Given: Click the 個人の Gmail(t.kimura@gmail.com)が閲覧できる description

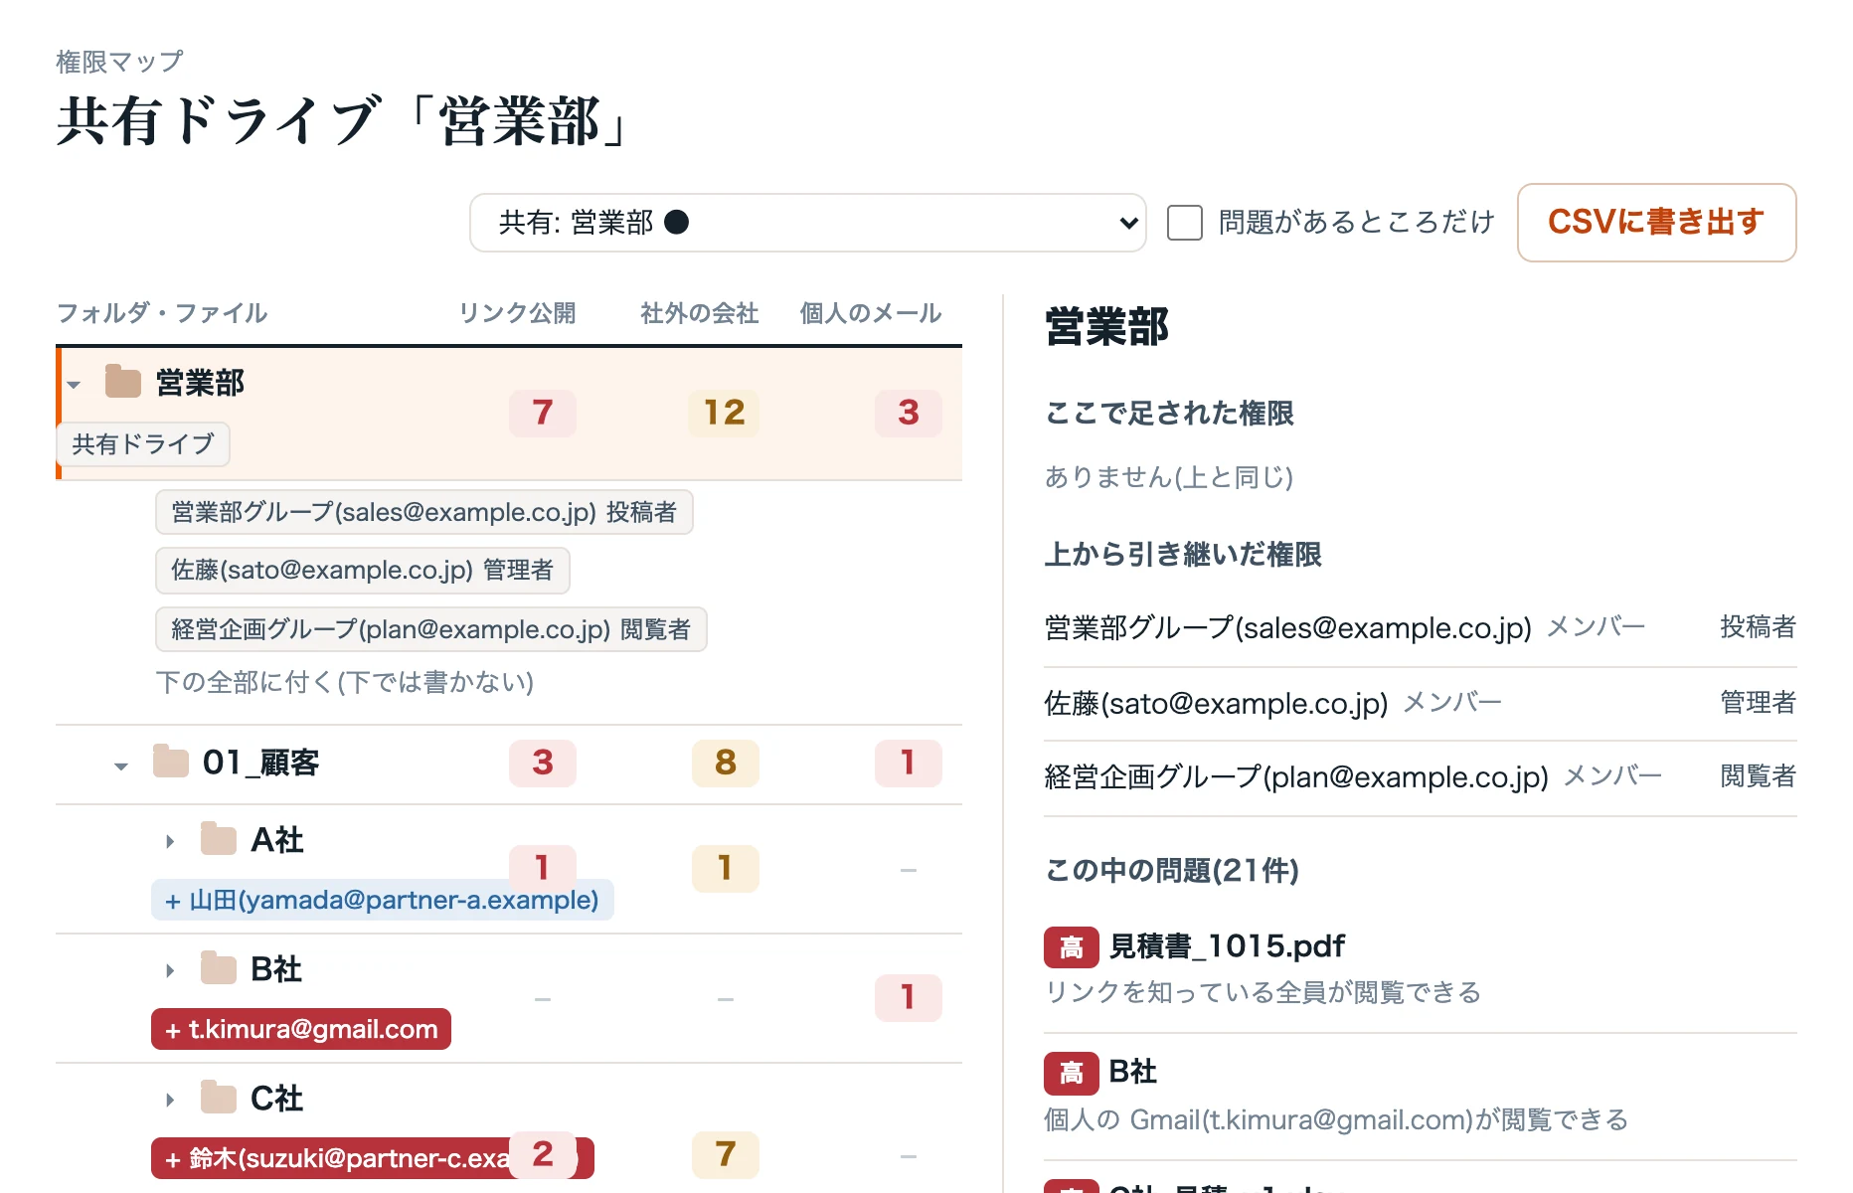Looking at the screenshot, I should (x=1336, y=1120).
